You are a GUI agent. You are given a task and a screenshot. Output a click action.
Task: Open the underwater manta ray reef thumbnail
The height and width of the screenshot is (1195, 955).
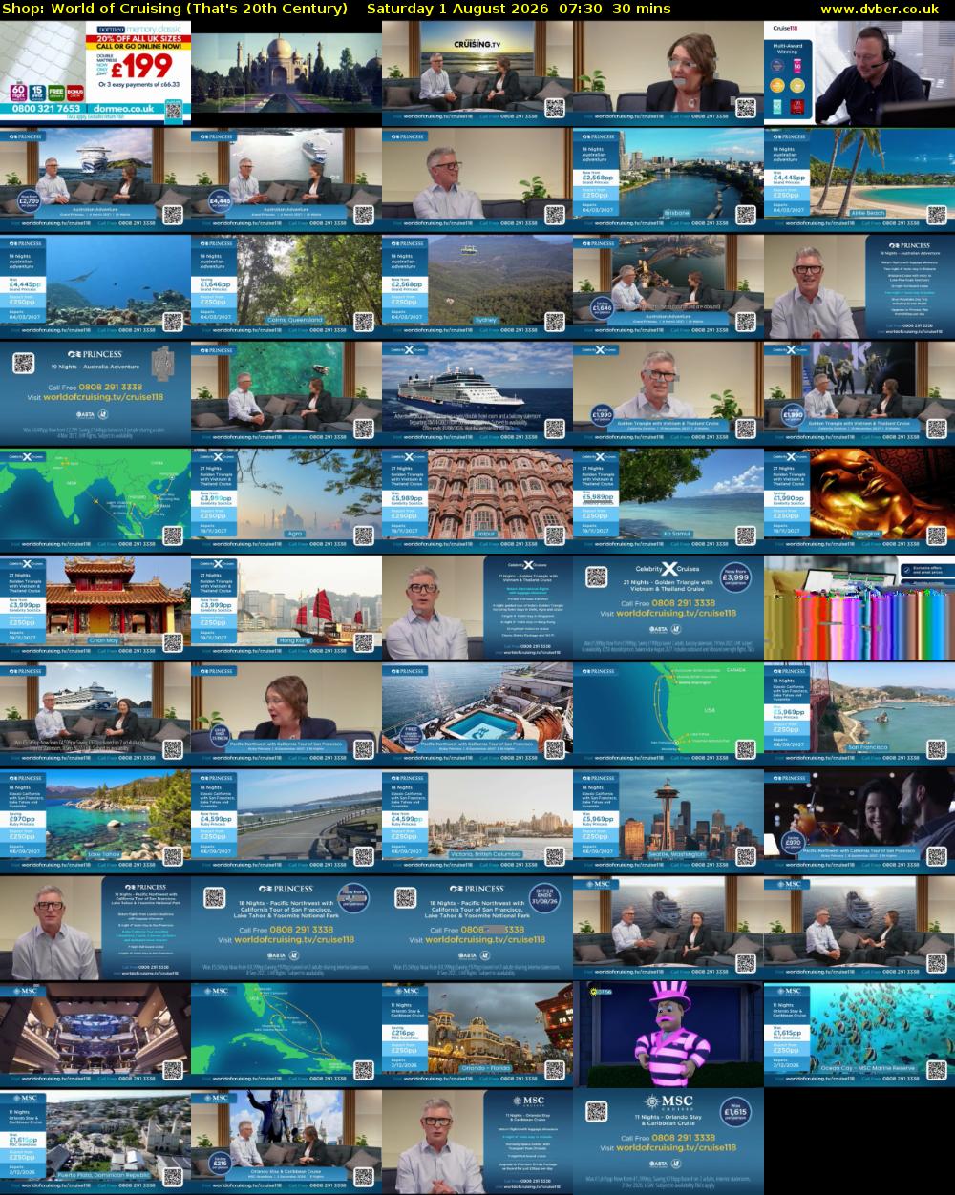tap(95, 285)
